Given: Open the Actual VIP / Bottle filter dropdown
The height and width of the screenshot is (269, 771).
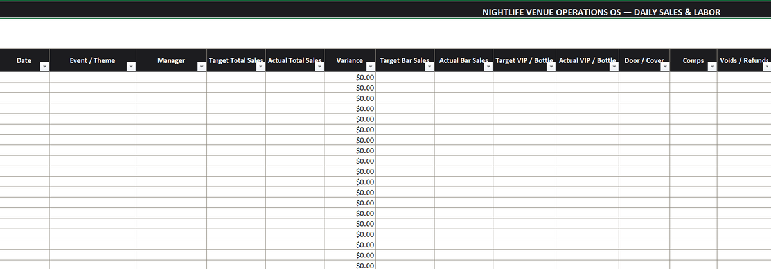Looking at the screenshot, I should click(x=614, y=66).
